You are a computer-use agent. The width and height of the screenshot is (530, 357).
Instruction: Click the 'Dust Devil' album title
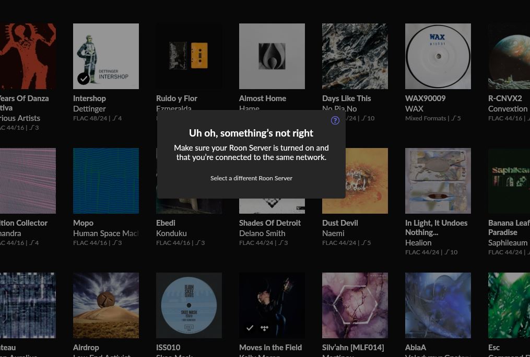tap(340, 223)
